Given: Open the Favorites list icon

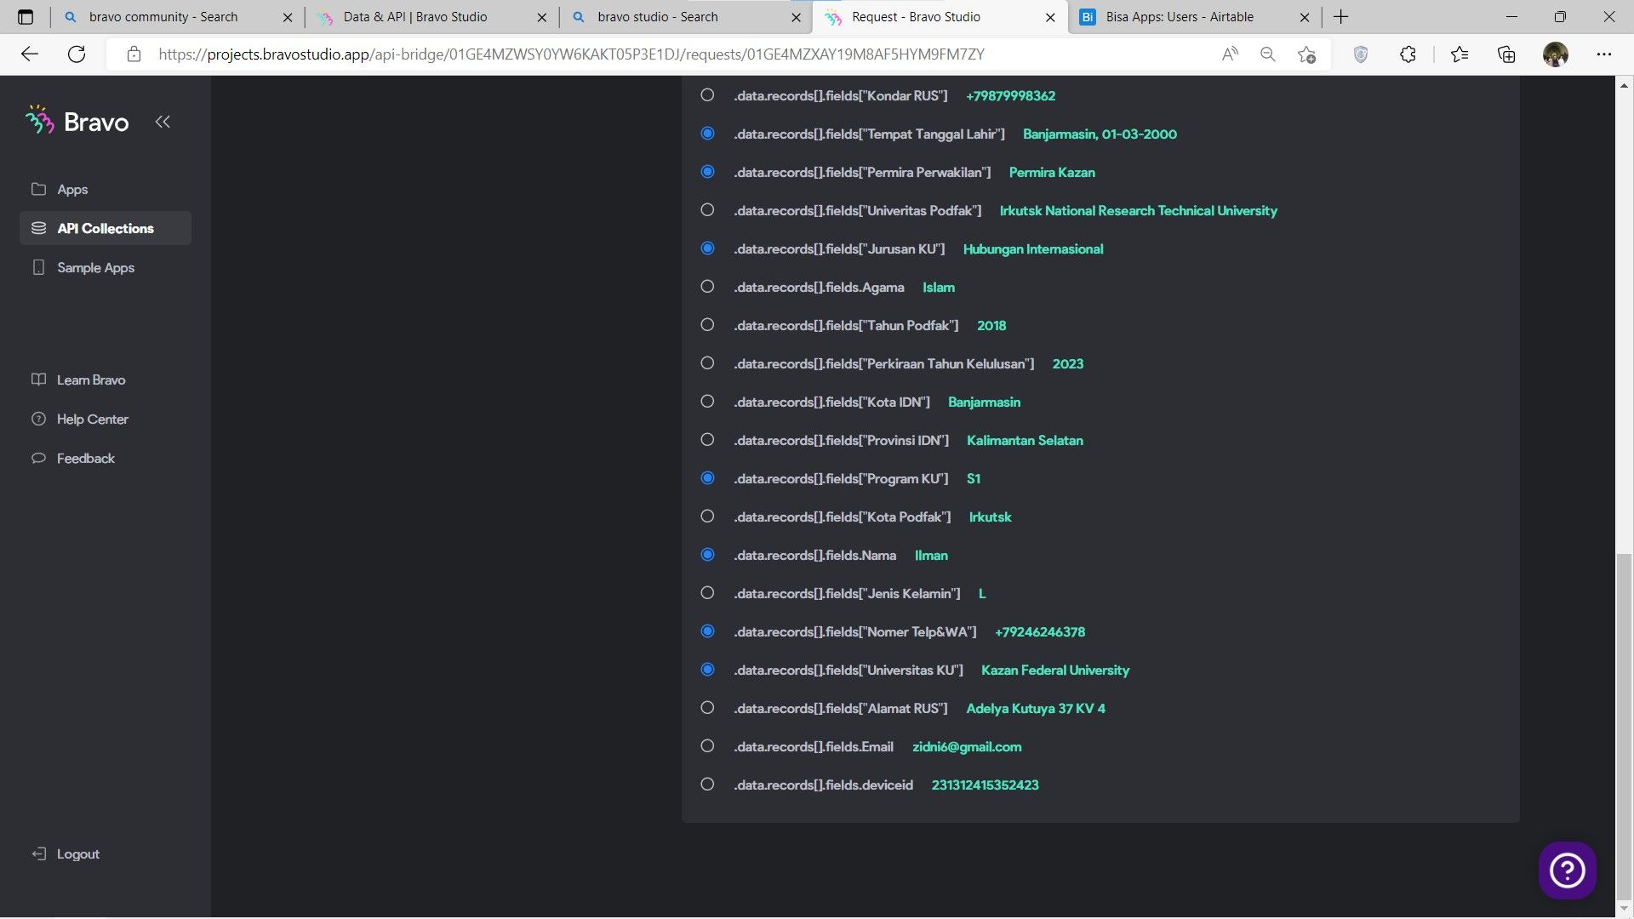Looking at the screenshot, I should (1460, 54).
